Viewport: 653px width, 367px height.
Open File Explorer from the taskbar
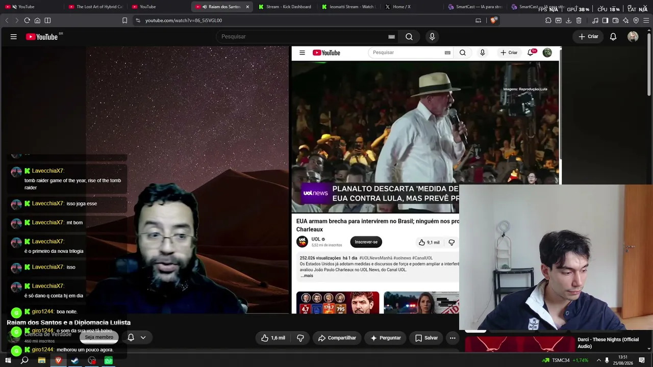click(42, 360)
